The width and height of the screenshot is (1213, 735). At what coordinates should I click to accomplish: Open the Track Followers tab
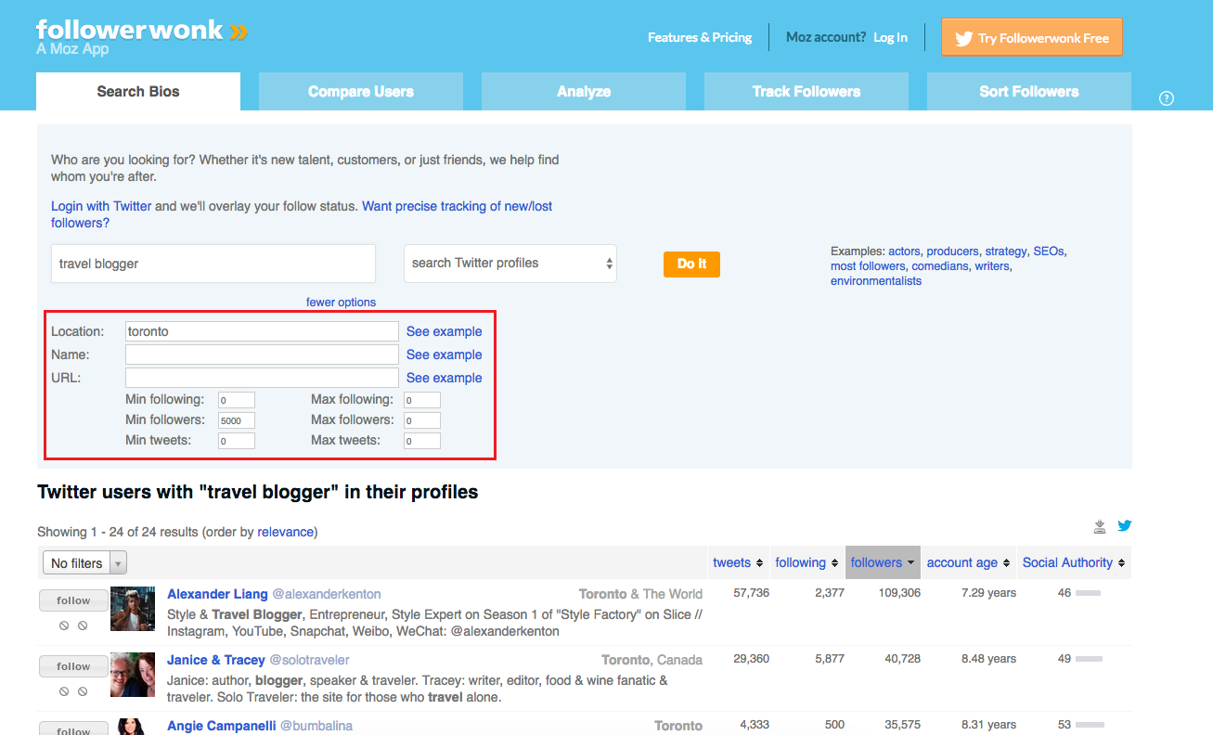coord(806,92)
